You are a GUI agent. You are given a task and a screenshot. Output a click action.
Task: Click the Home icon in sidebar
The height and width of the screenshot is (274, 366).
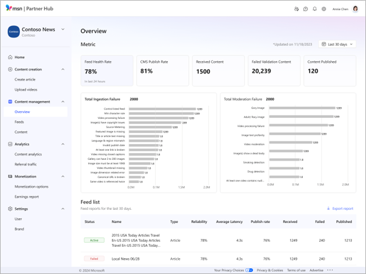(10, 57)
